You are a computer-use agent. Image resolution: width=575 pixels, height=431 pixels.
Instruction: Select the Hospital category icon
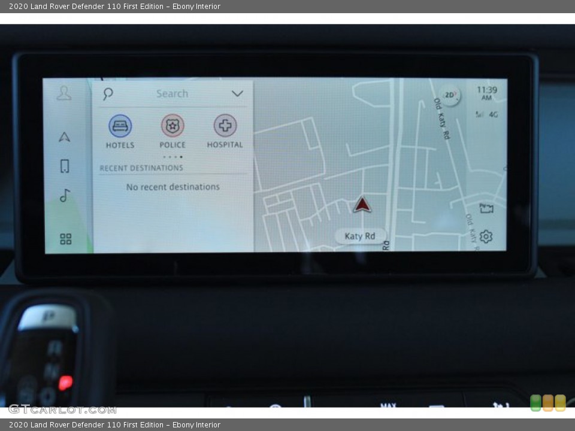(x=225, y=126)
